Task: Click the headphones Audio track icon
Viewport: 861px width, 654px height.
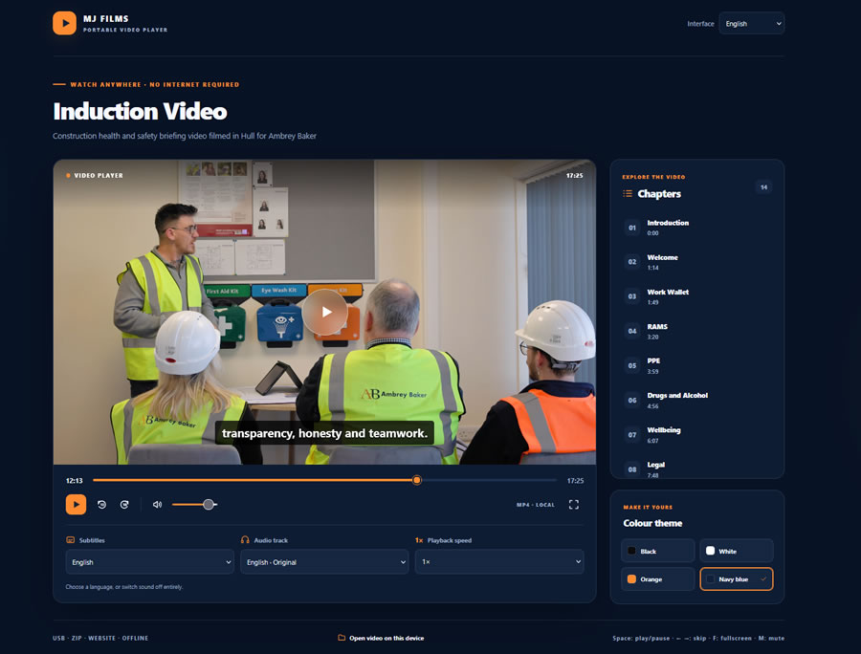Action: point(245,540)
